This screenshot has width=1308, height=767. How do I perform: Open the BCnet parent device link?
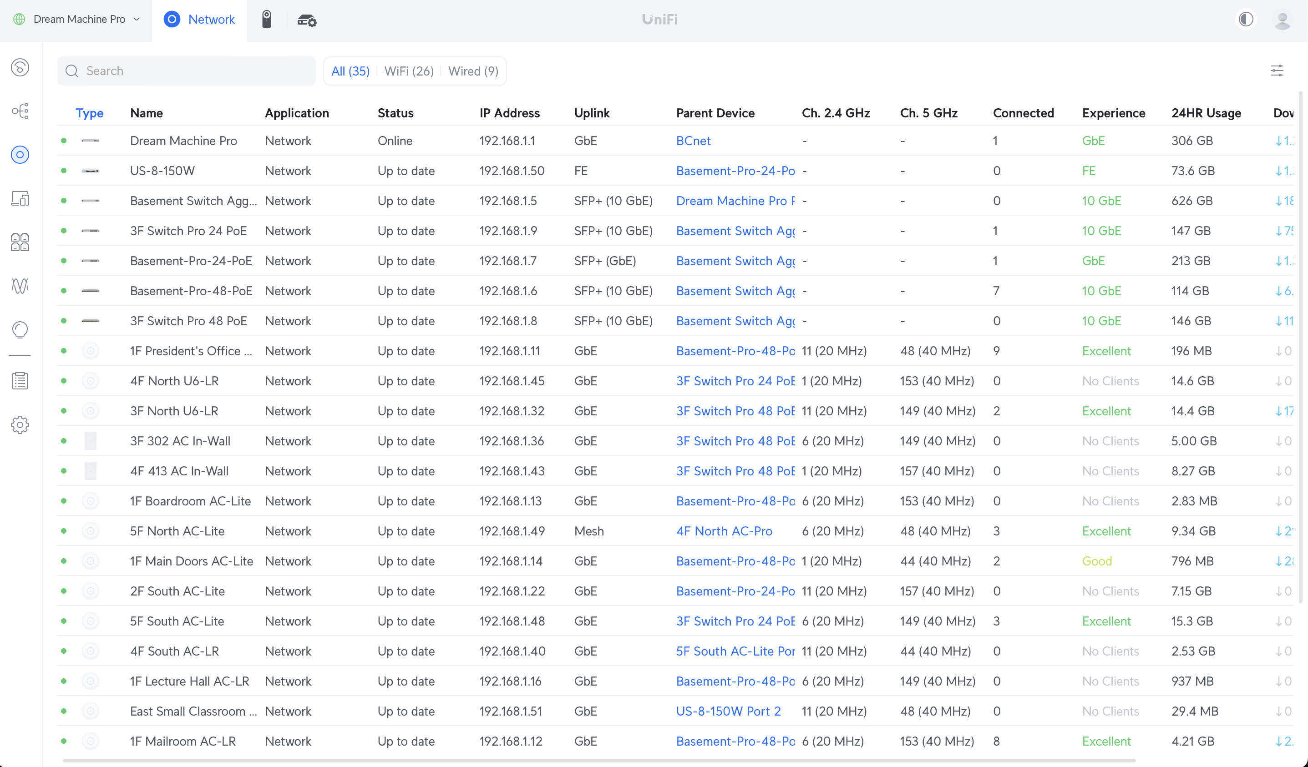click(693, 141)
